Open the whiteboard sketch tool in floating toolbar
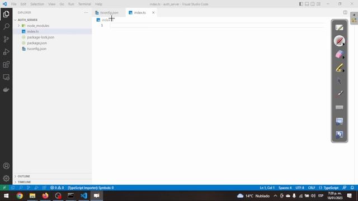 click(x=340, y=27)
